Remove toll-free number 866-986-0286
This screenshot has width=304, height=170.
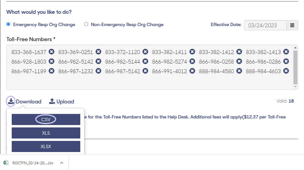point(286,61)
